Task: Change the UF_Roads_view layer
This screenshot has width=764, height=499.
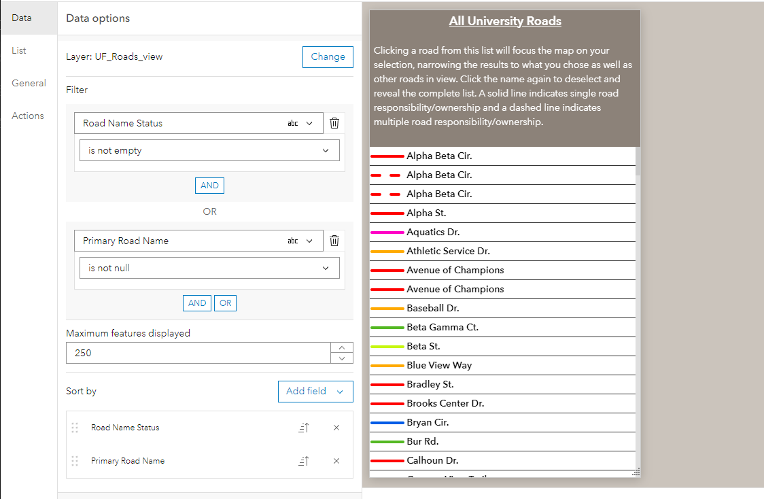Action: (328, 56)
